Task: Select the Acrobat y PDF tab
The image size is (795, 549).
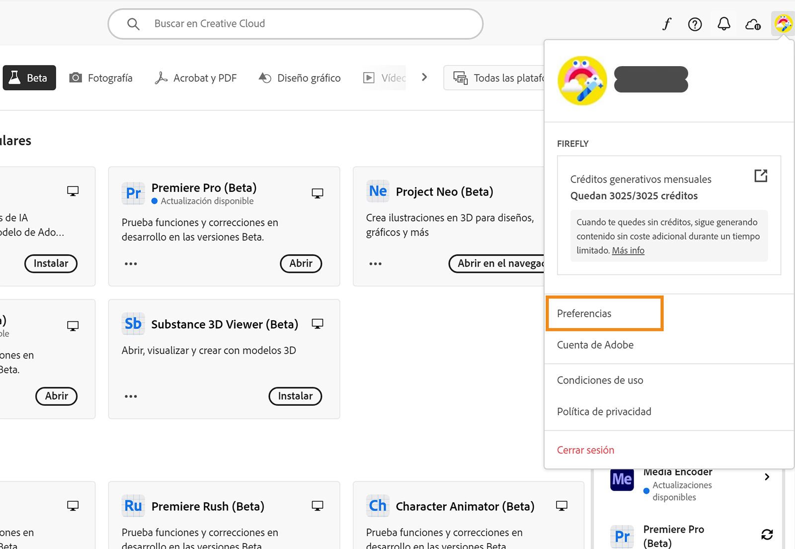Action: point(195,78)
